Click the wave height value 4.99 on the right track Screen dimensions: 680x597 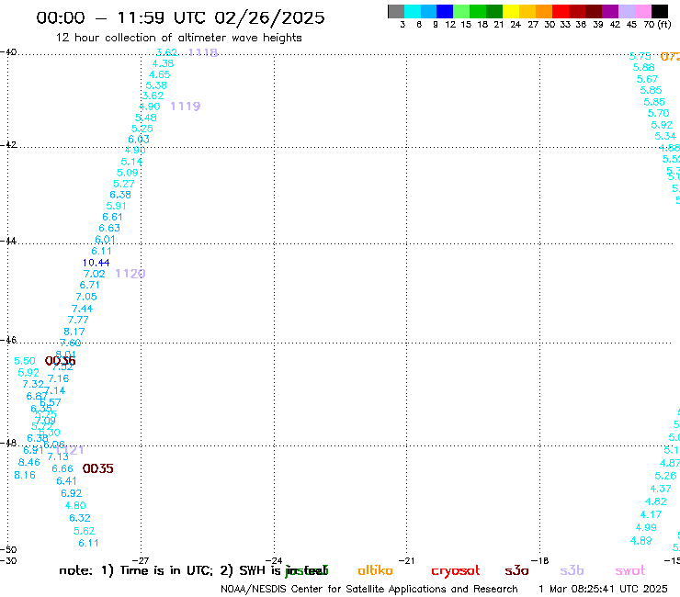[646, 527]
